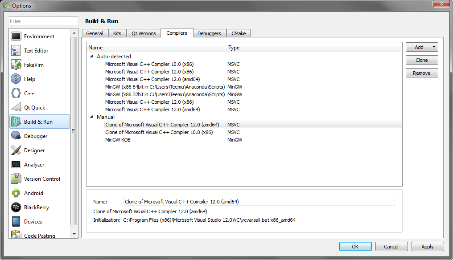
Task: Remove the selected compiler
Action: 422,73
